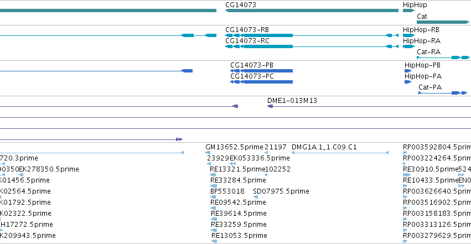Click the RE09542.5prime EST label
Viewport: 471px width, 244px height.
pyautogui.click(x=238, y=203)
